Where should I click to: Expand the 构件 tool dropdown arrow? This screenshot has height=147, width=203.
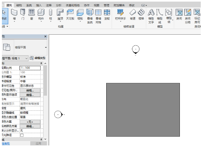[x=41, y=21]
